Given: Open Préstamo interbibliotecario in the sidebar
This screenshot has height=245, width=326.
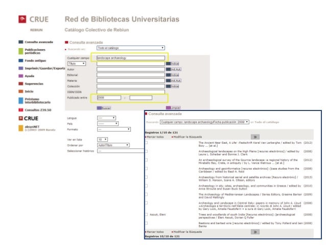Looking at the screenshot, I should 37,101.
